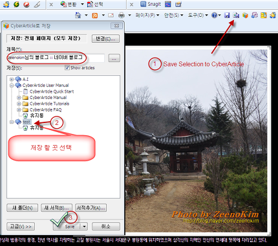
Task: Open the Print dropdown arrow
Action: click(129, 15)
